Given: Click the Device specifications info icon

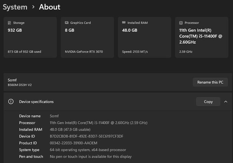Looking at the screenshot, I should pyautogui.click(x=11, y=102).
